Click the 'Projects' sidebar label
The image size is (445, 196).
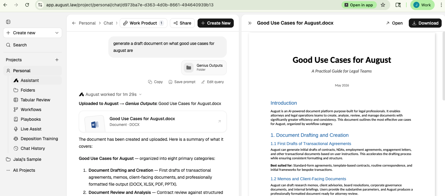(x=14, y=60)
